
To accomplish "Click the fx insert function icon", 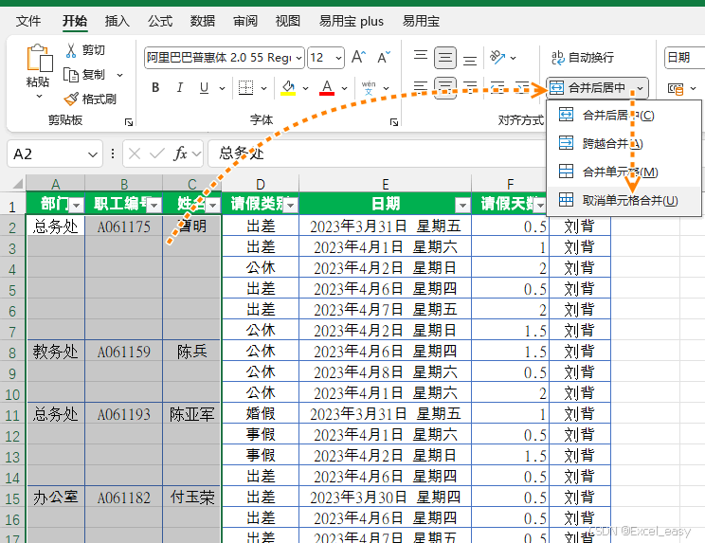I will 180,154.
